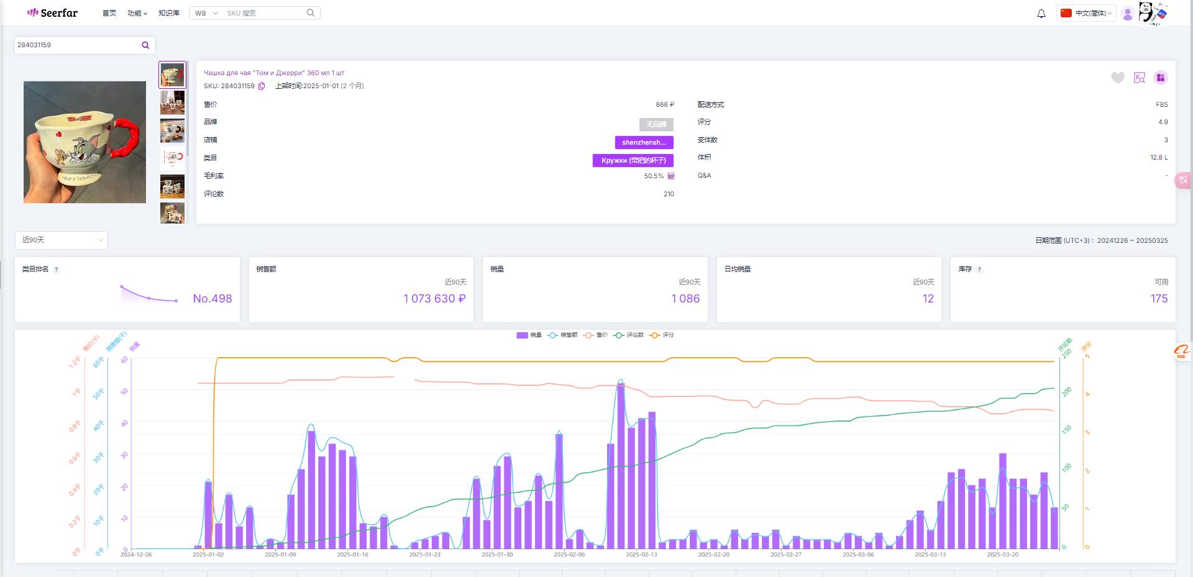Screen dimensions: 1193x577
Task: Open the product title Чашка для чая link
Action: pyautogui.click(x=274, y=73)
